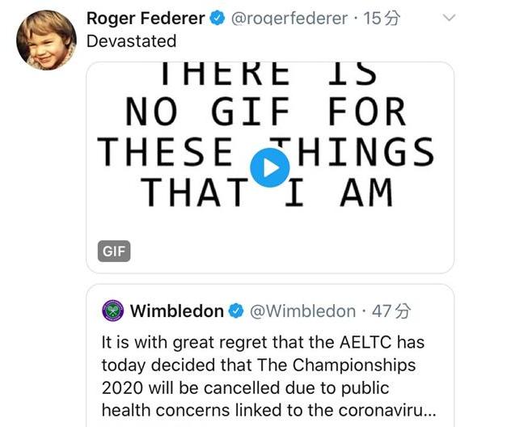Click the 'THAT I AM' GIF line

click(266, 192)
